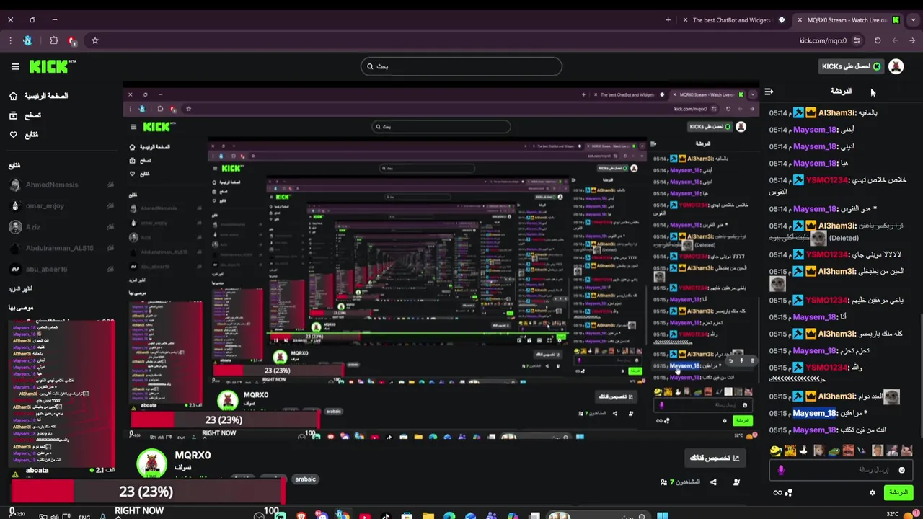Collapse the chat panel with arrow icon
The width and height of the screenshot is (923, 519).
[769, 92]
